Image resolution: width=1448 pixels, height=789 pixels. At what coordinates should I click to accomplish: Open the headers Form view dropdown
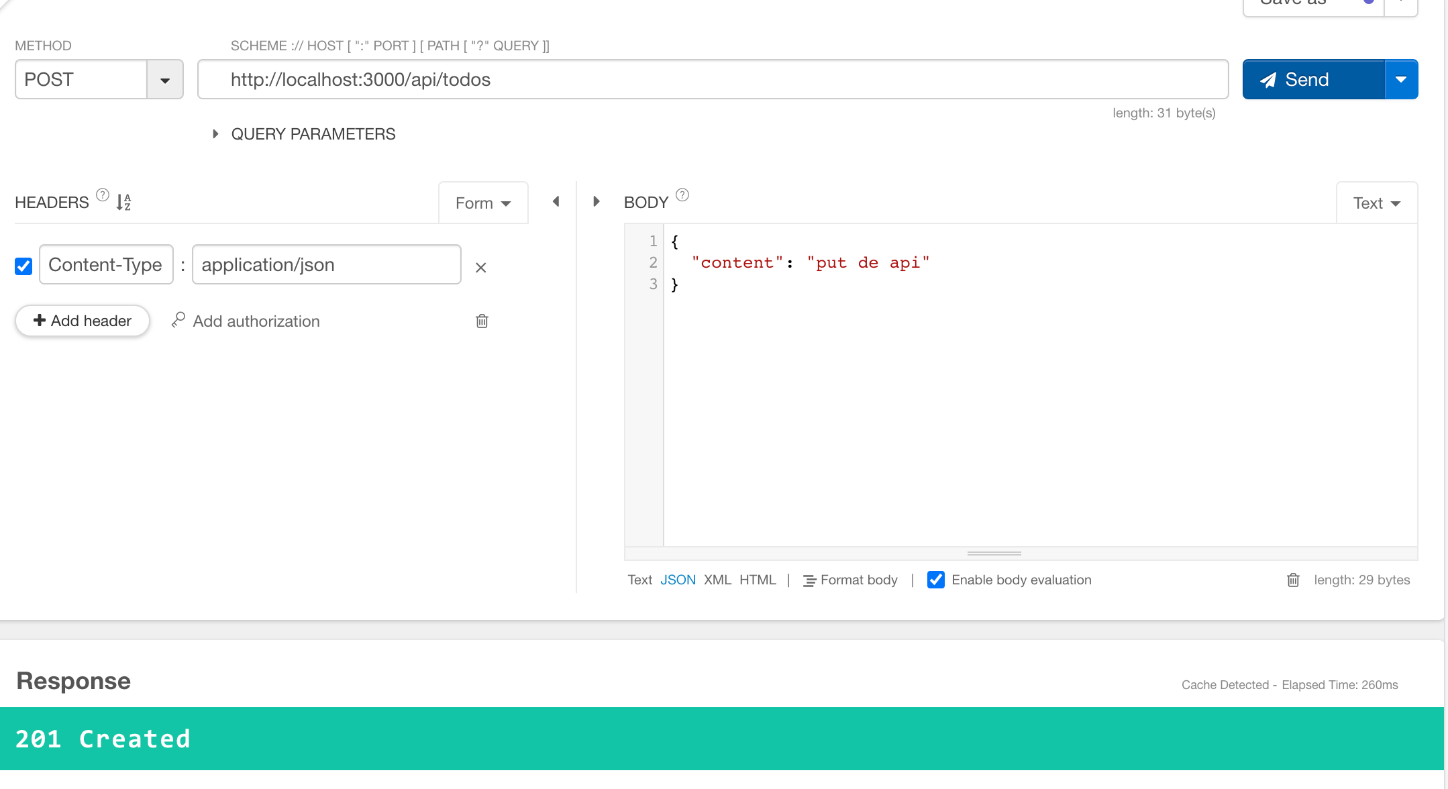tap(483, 203)
